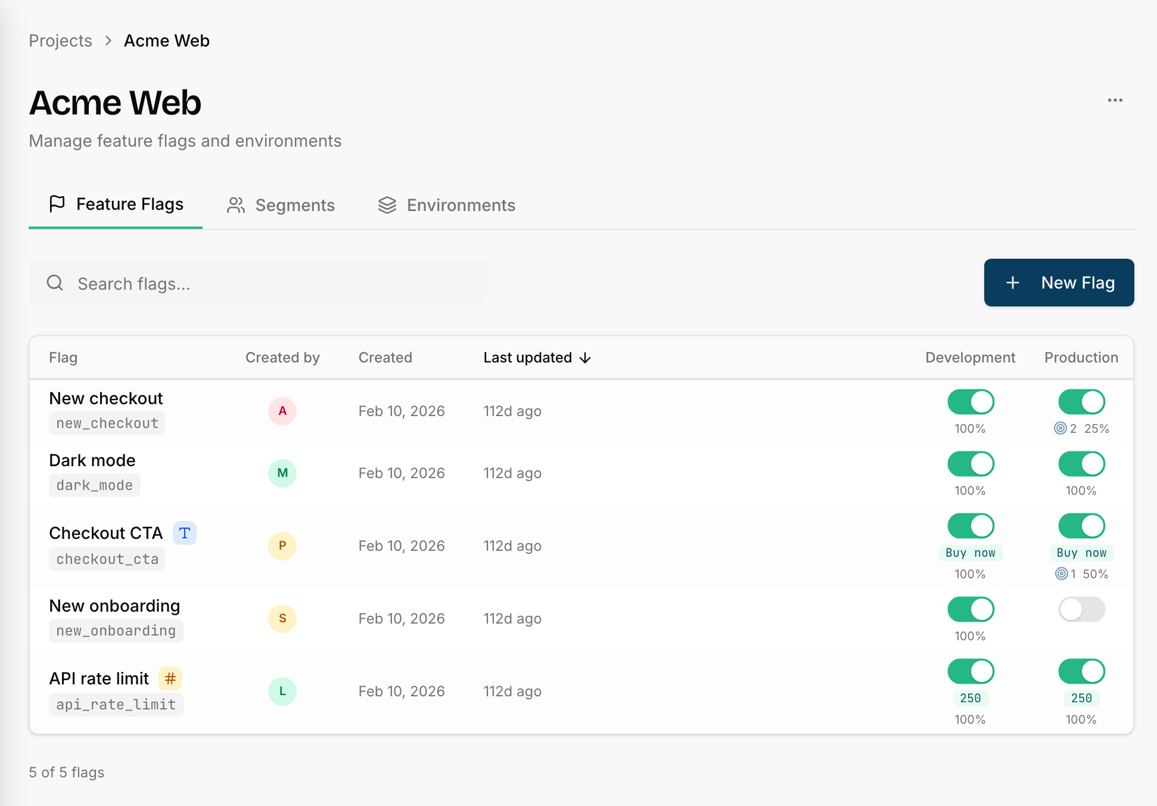Click Buy now value under Development
1157x806 pixels.
(971, 553)
